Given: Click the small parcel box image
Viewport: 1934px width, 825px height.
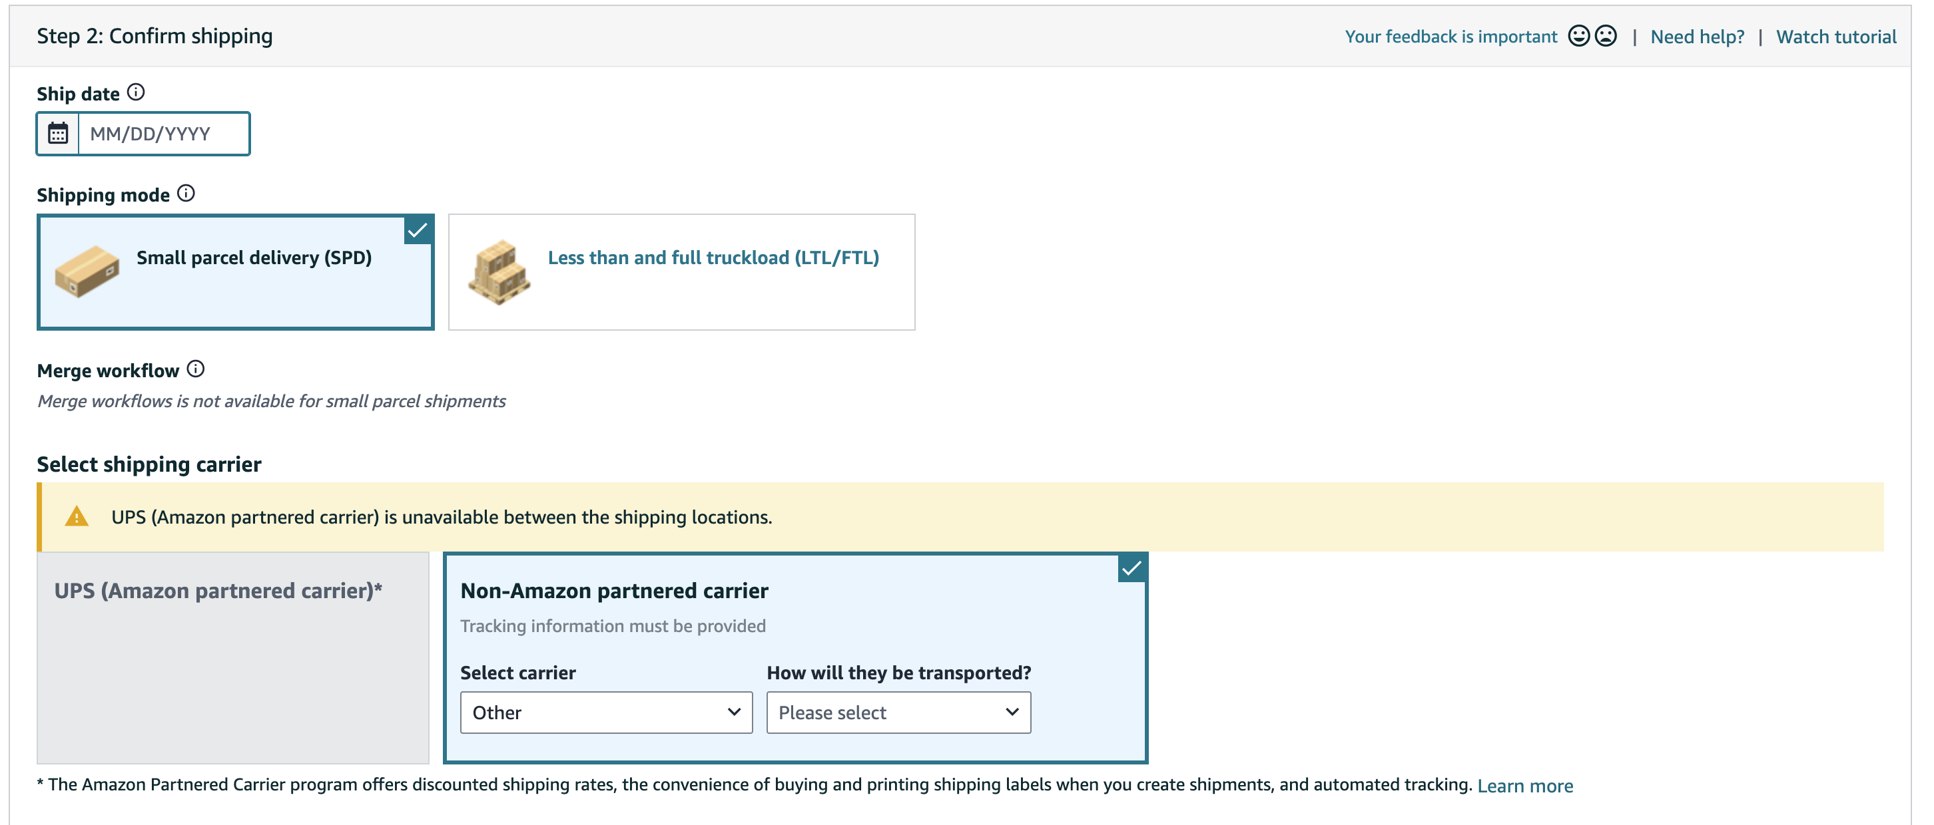Looking at the screenshot, I should point(87,271).
